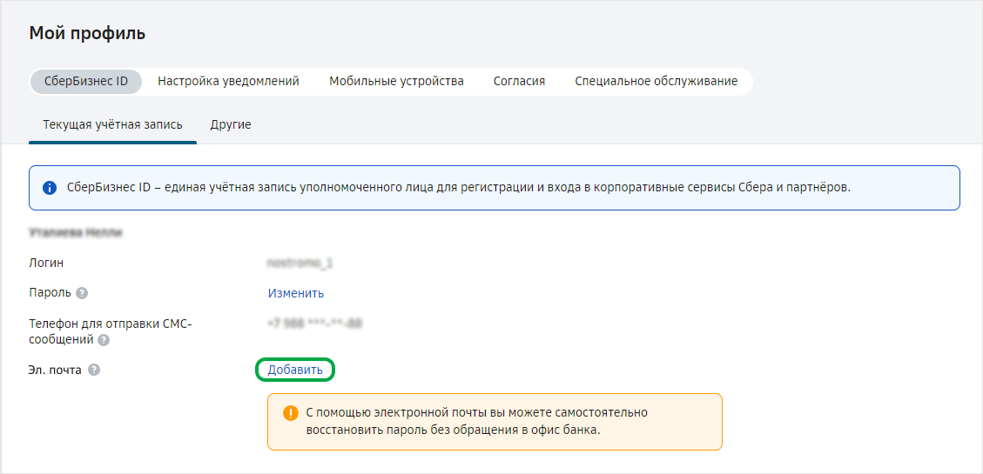Click the info icon in the blue banner
983x474 pixels.
[x=50, y=187]
